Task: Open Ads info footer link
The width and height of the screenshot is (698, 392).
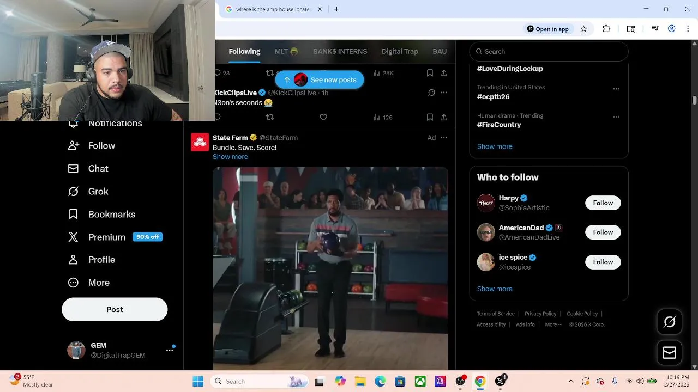Action: pos(525,324)
